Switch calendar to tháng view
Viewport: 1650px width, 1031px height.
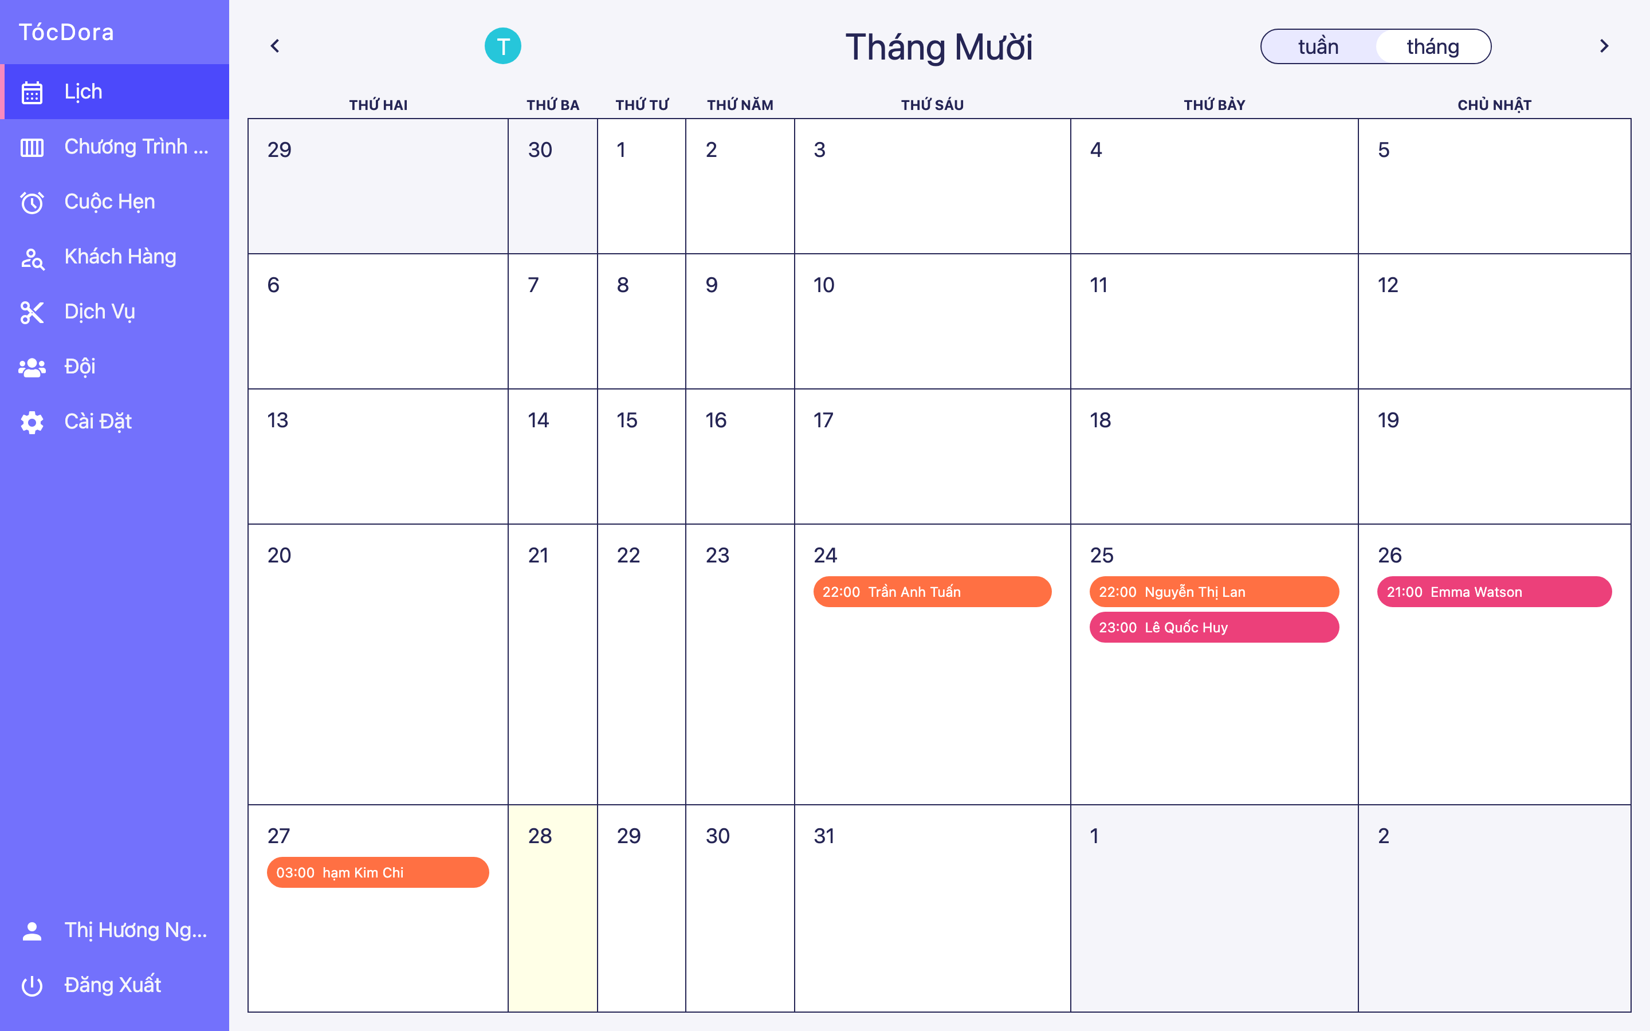tap(1432, 46)
